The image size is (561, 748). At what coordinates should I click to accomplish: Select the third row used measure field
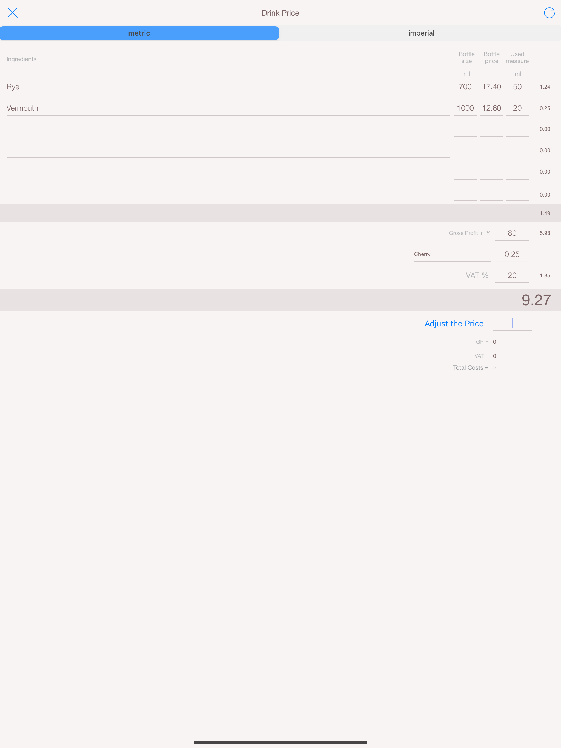517,130
